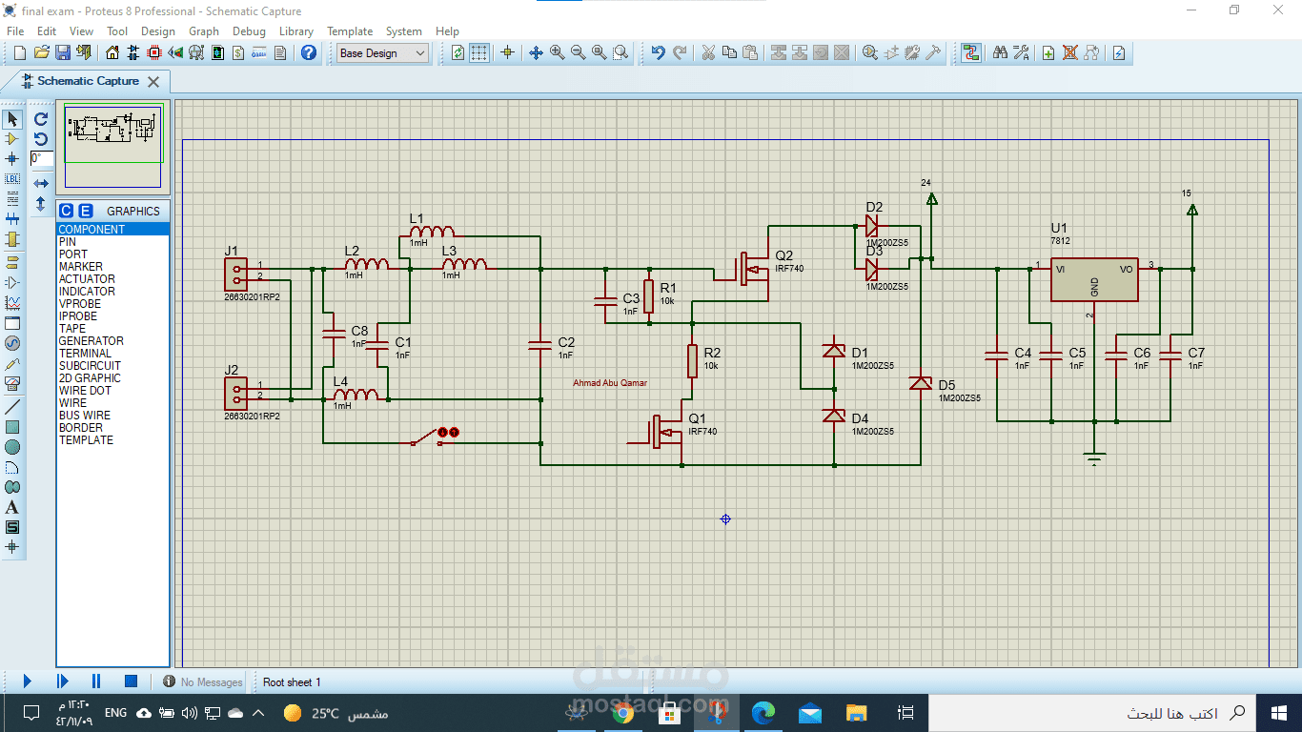Toggle real-time snap mode
The height and width of the screenshot is (732, 1302).
point(508,53)
